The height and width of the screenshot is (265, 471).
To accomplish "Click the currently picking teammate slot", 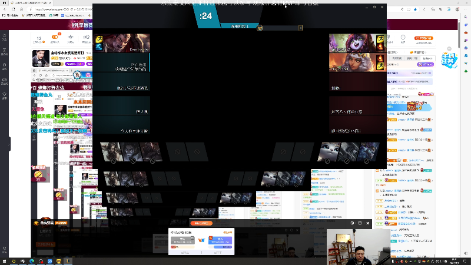I will tap(121, 62).
